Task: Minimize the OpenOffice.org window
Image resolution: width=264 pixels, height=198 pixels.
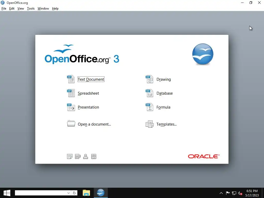Action: (x=242, y=3)
